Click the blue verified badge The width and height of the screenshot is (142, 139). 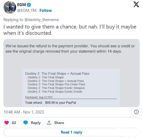29,5
